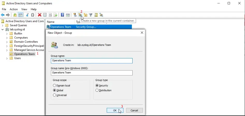Expand the Domain Controllers node
The image size is (245, 116).
coord(7,42)
